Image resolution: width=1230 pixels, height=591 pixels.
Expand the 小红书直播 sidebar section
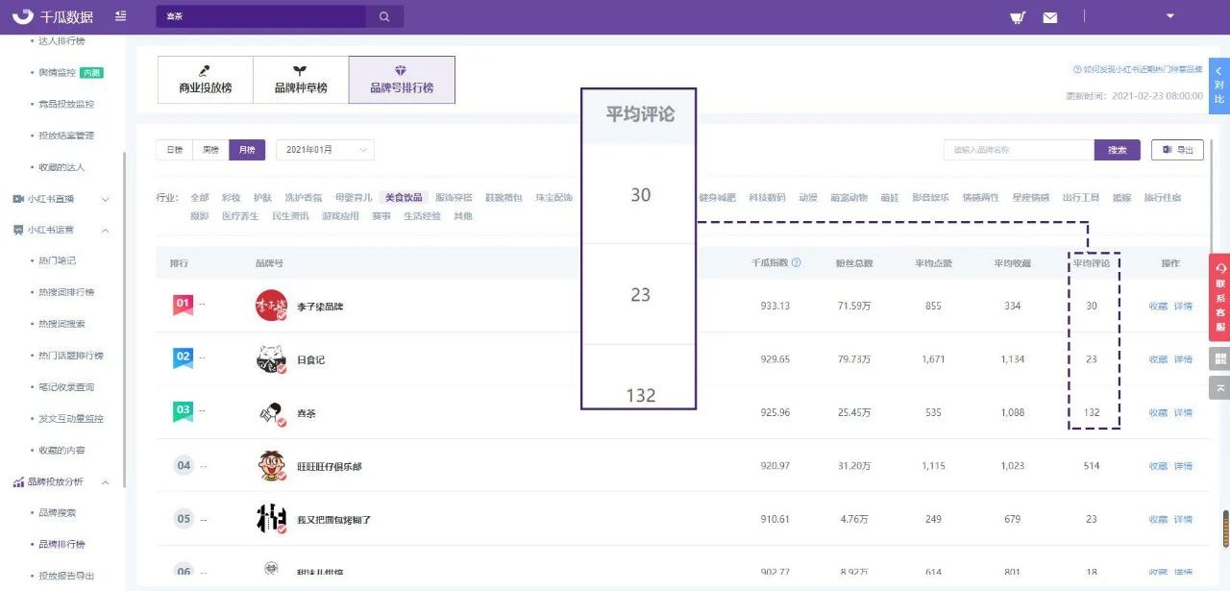[x=106, y=199]
